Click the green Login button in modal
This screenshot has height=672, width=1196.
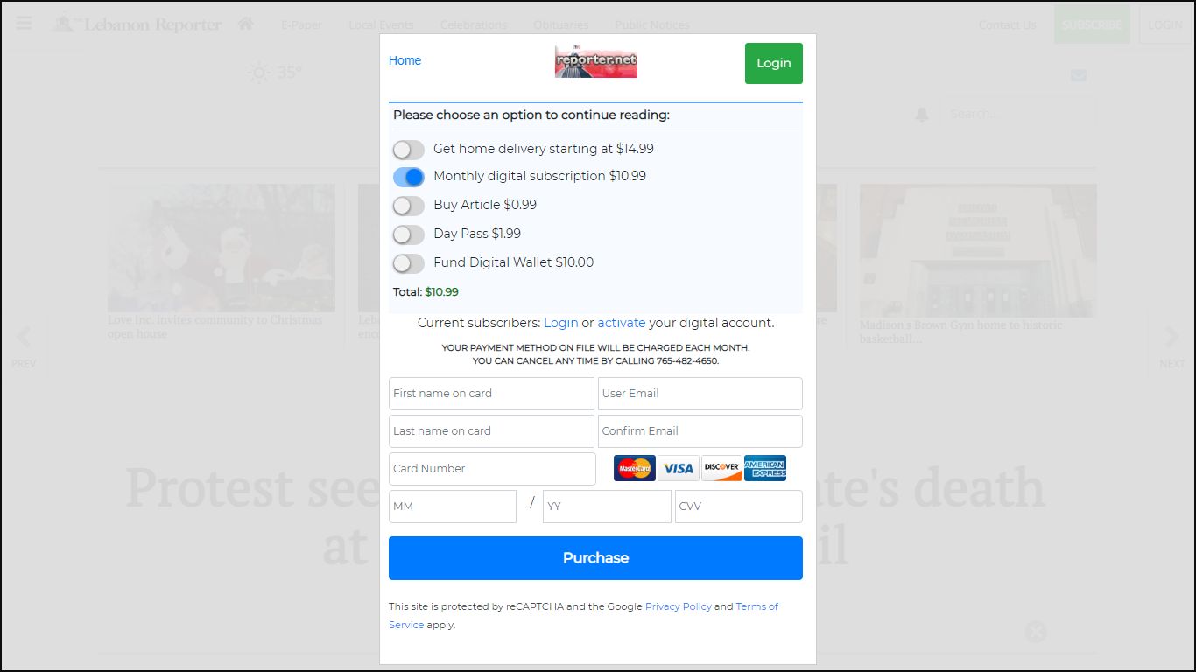tap(774, 63)
